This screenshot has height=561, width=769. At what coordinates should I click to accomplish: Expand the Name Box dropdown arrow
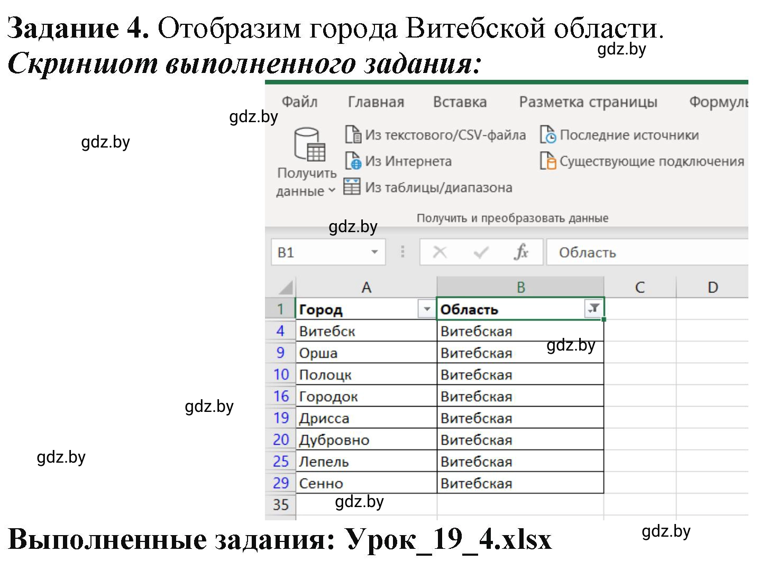click(x=374, y=252)
